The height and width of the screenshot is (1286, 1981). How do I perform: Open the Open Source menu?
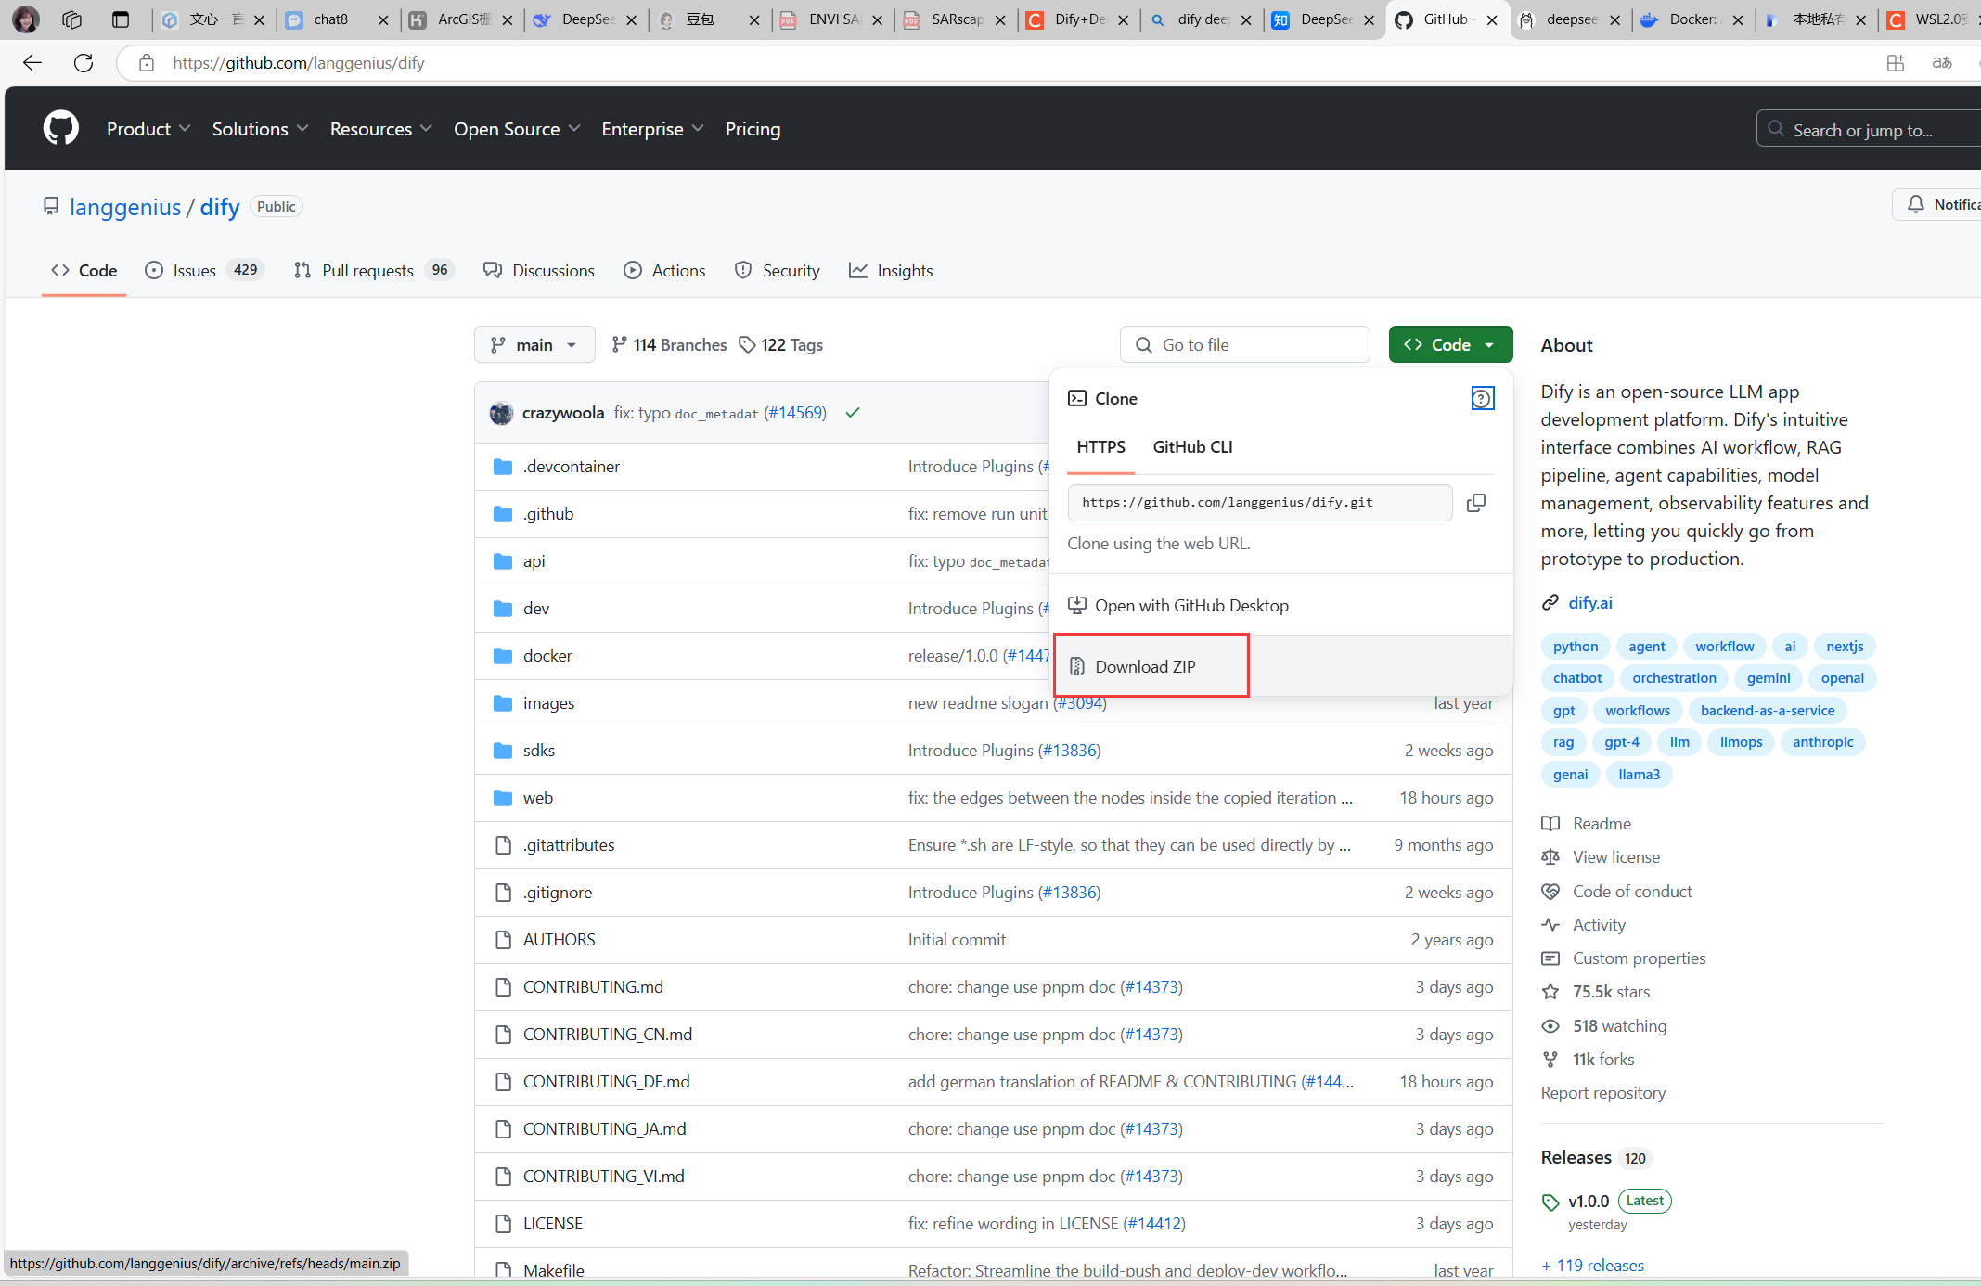pos(516,129)
